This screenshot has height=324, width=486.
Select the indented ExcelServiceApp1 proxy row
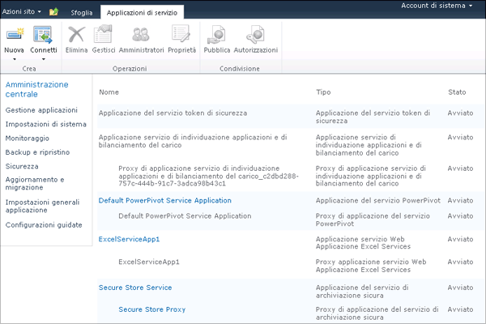pyautogui.click(x=292, y=266)
